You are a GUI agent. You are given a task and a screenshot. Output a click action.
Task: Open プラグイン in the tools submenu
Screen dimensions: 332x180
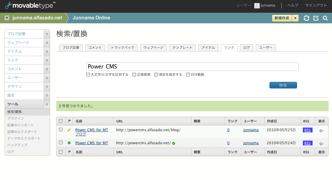pyautogui.click(x=16, y=118)
